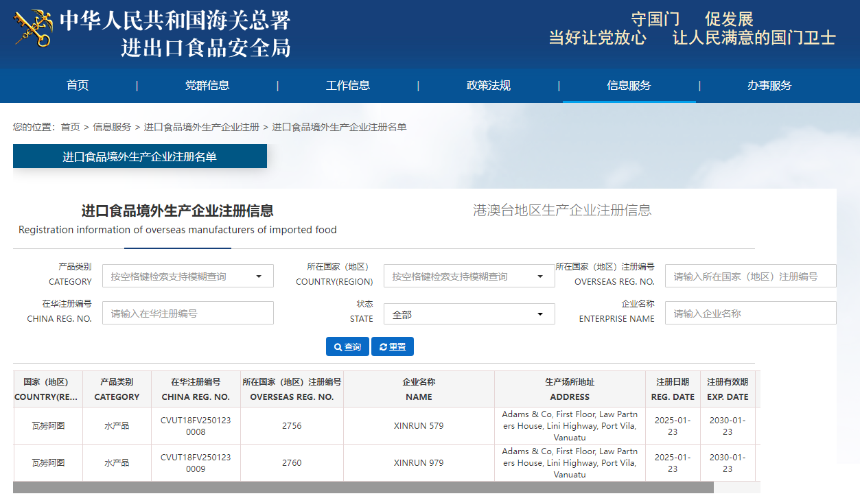Go to 工作信息 in the navigation bar
This screenshot has height=496, width=860.
pos(348,86)
